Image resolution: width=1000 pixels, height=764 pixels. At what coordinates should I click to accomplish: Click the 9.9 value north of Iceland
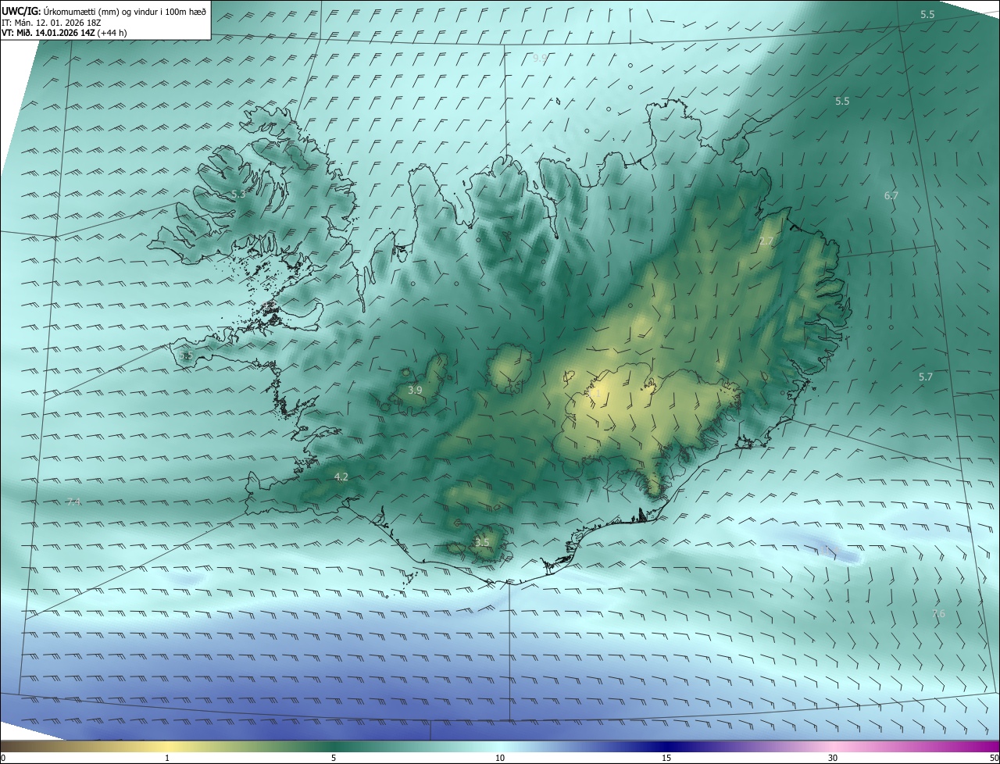coord(540,58)
